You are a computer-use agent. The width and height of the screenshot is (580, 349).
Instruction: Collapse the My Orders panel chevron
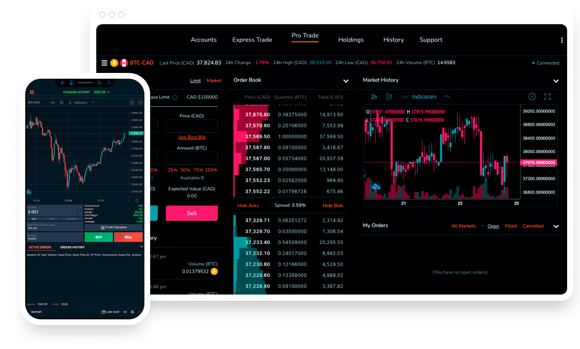[x=556, y=227]
